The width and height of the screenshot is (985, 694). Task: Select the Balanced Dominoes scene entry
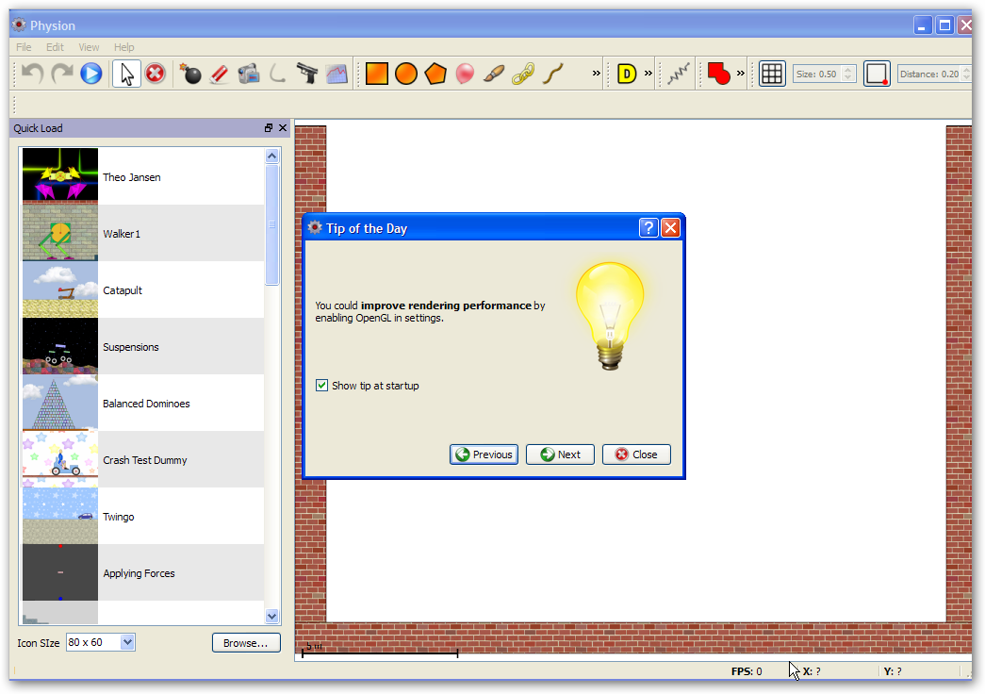[x=143, y=403]
